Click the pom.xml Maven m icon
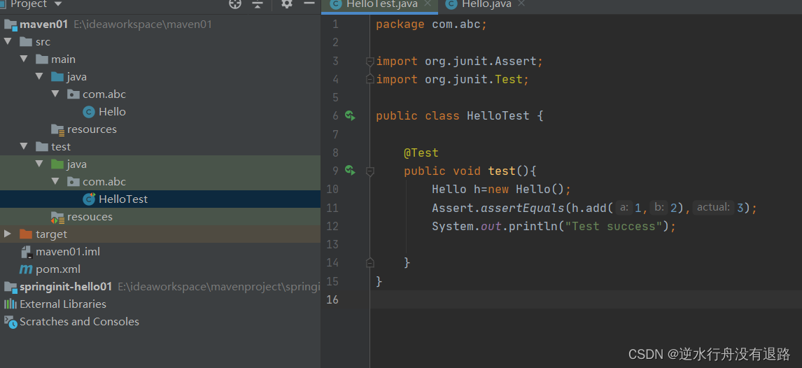This screenshot has width=802, height=368. pyautogui.click(x=26, y=269)
